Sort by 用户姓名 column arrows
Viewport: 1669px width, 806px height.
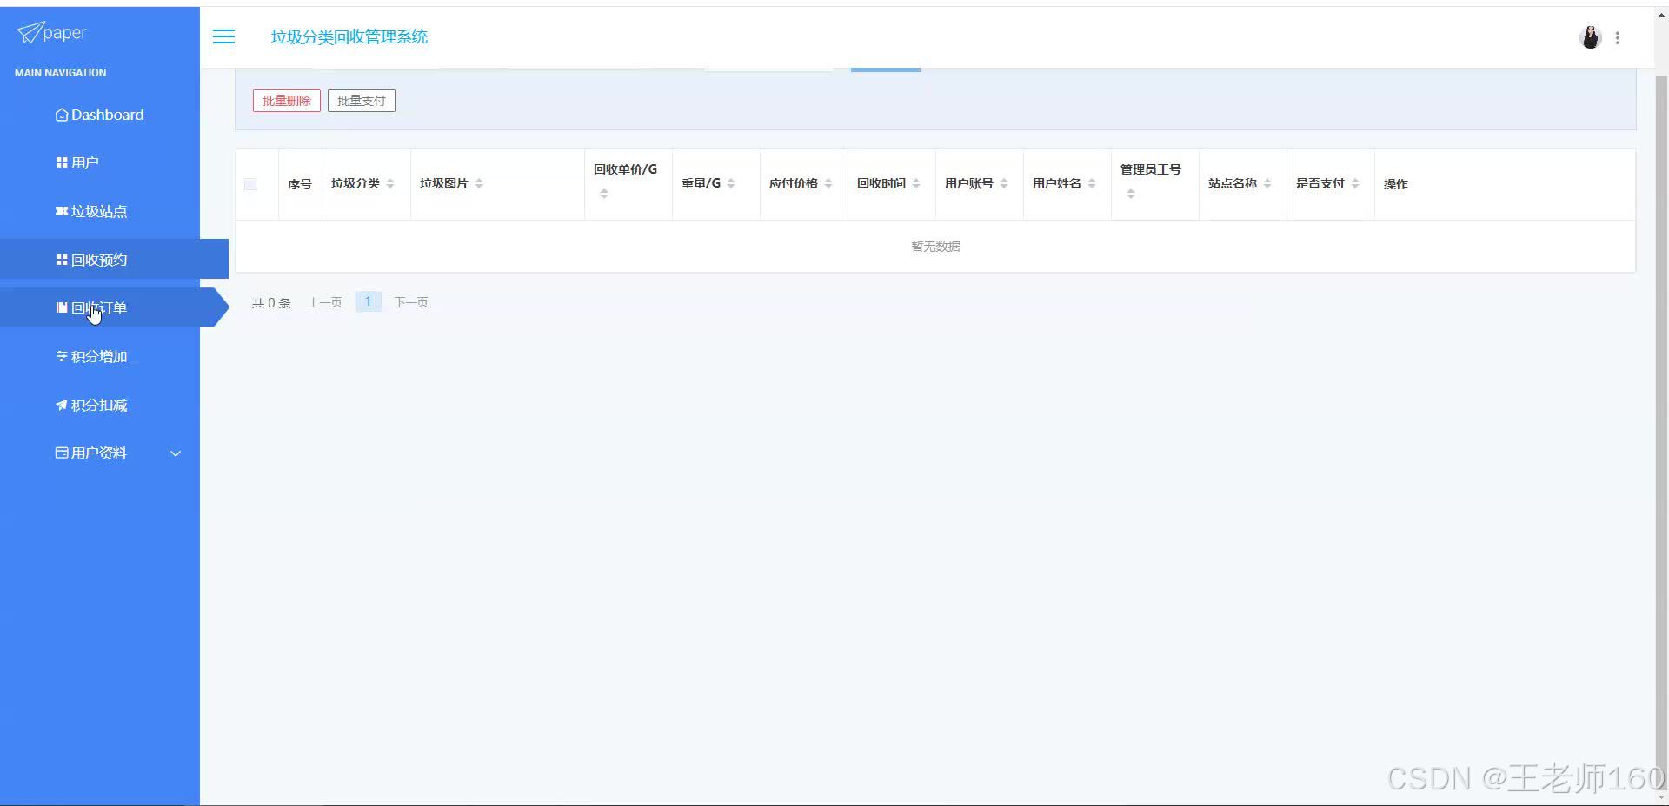[1092, 183]
